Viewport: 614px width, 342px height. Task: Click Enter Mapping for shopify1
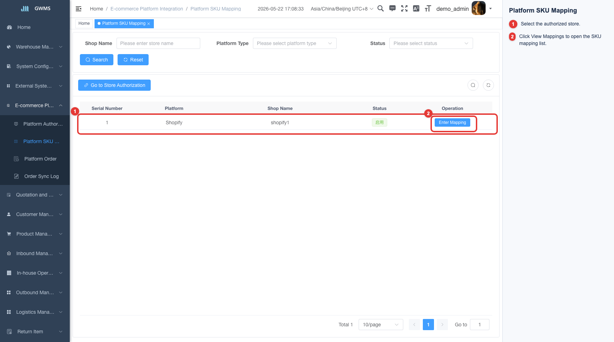(452, 122)
